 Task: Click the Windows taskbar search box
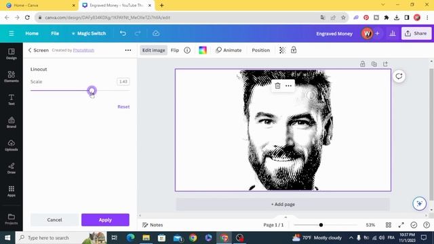coord(61,238)
